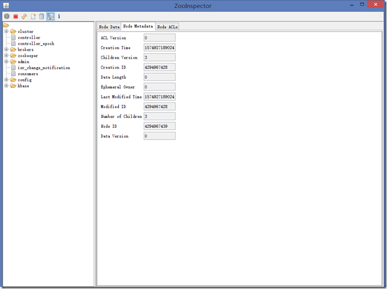
Task: Click the admin folder icon
Action: pos(13,61)
